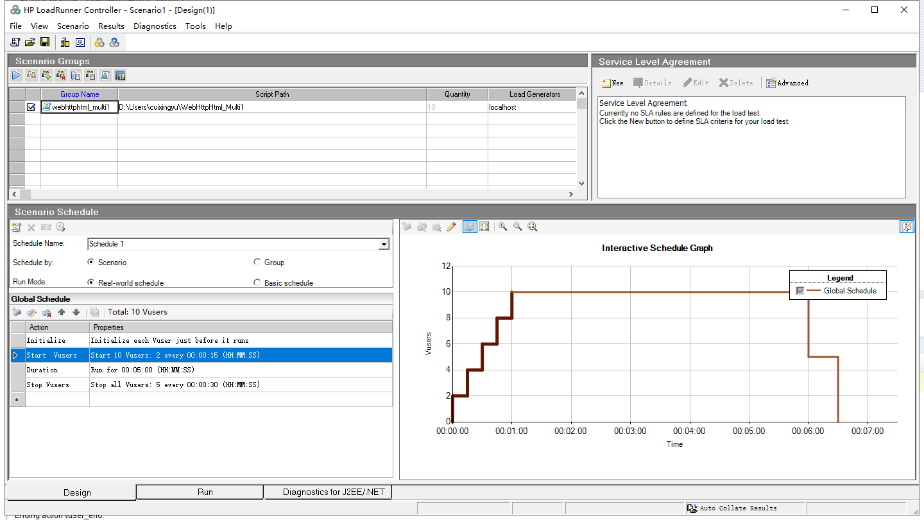Open the Tools menu
Viewport: 924px width, 520px height.
point(196,26)
